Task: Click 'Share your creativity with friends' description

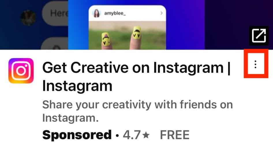Action: click(137, 111)
